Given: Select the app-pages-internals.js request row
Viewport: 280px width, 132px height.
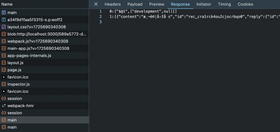Looking at the screenshot, I should 44,56.
